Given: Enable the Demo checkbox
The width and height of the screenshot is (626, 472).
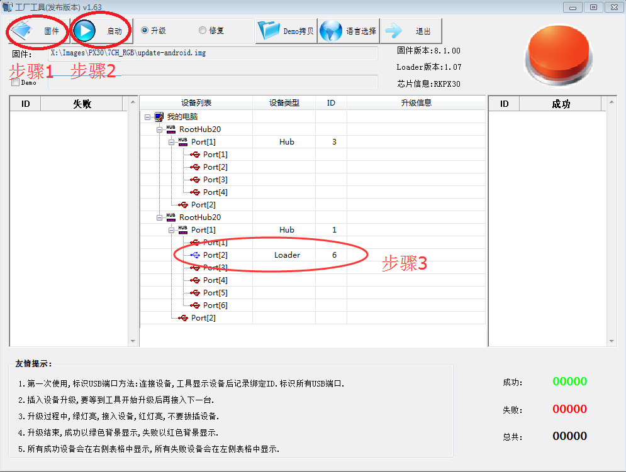Looking at the screenshot, I should coord(16,82).
